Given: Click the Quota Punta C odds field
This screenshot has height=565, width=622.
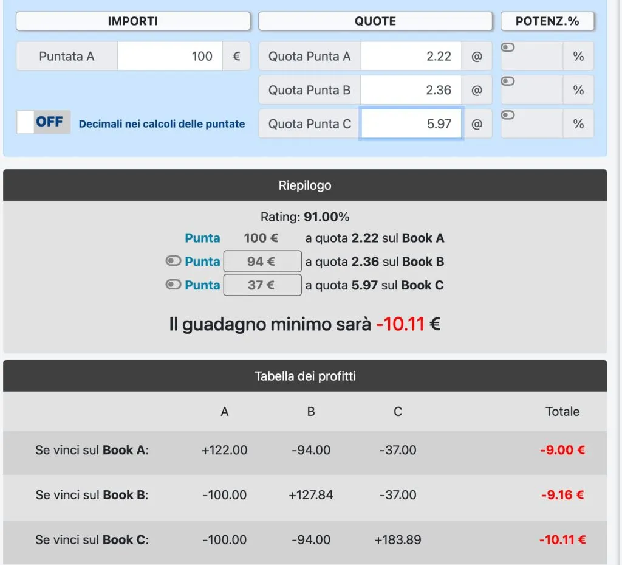Looking at the screenshot, I should [x=411, y=123].
